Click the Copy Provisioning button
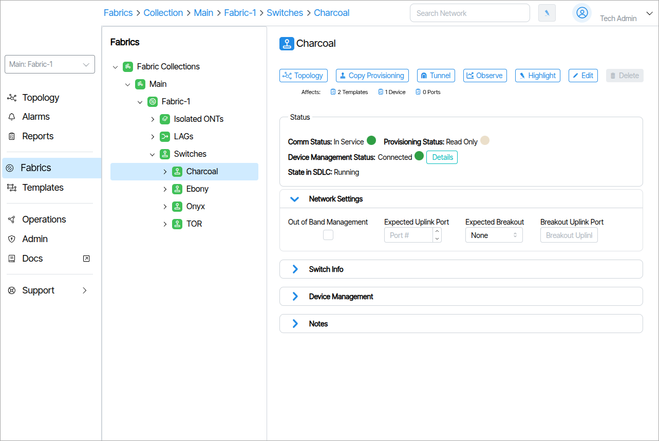This screenshot has width=659, height=441. tap(372, 76)
